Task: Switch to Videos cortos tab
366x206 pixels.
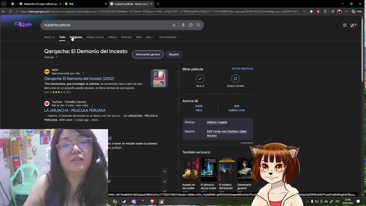Action: click(95, 37)
